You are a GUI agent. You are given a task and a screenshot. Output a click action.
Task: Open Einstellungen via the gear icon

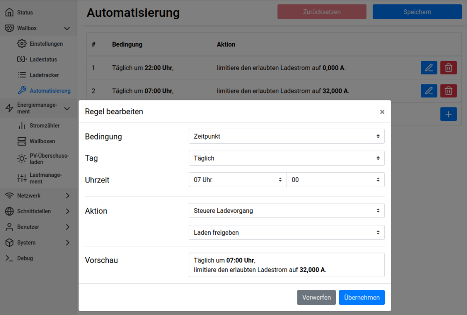[22, 44]
